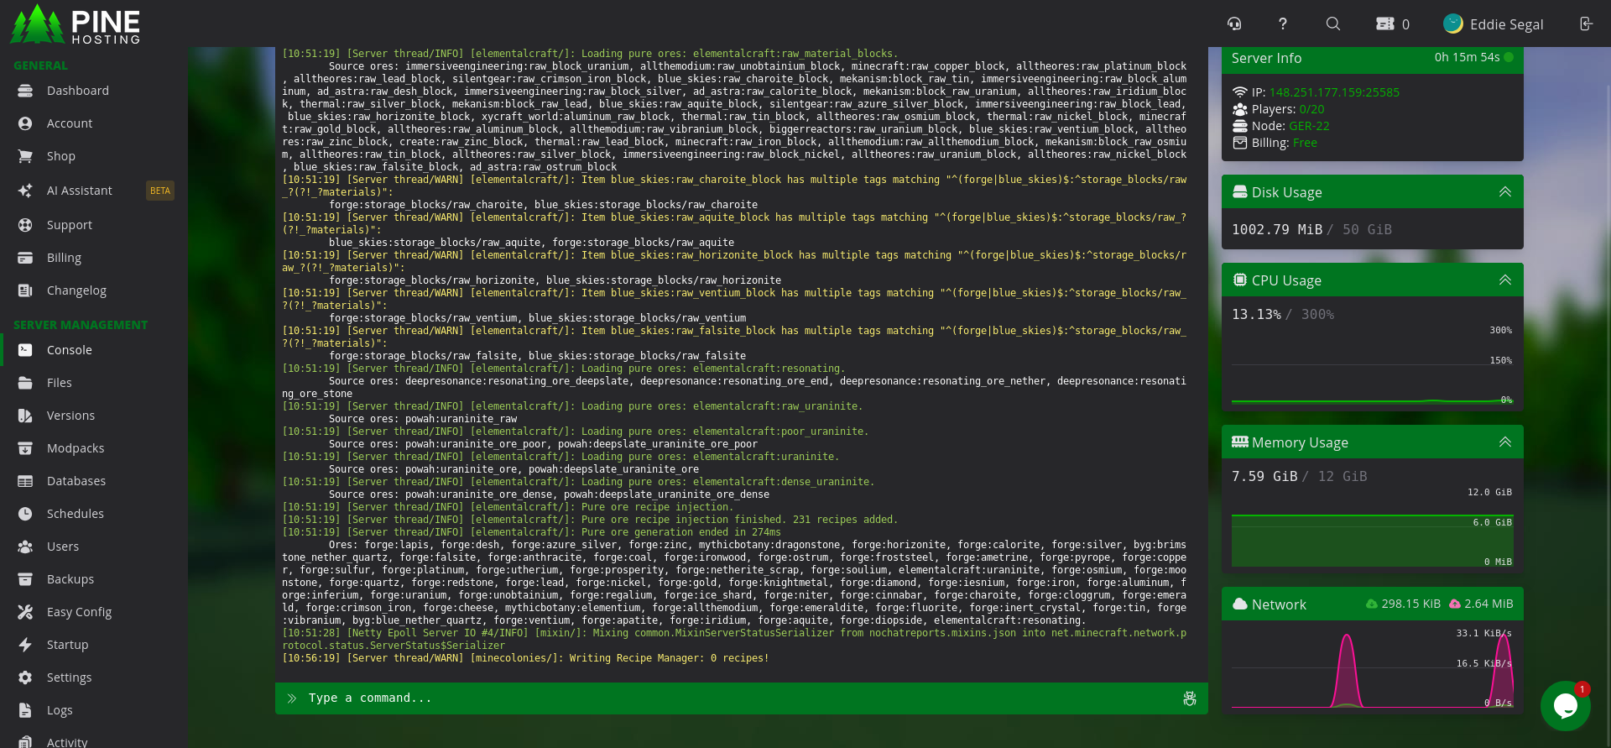Click the Players 0/20 value
Screen dimensions: 1611x748
coord(1311,109)
